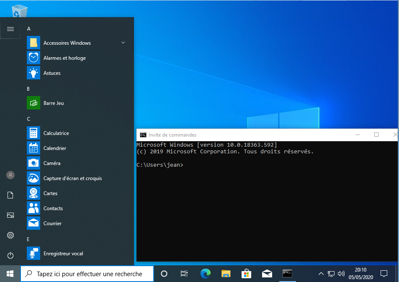
Task: Open the Calendrier app icon
Action: 33,148
